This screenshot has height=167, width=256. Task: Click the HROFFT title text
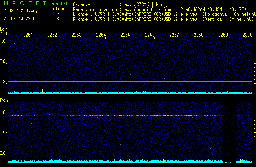click(x=25, y=3)
